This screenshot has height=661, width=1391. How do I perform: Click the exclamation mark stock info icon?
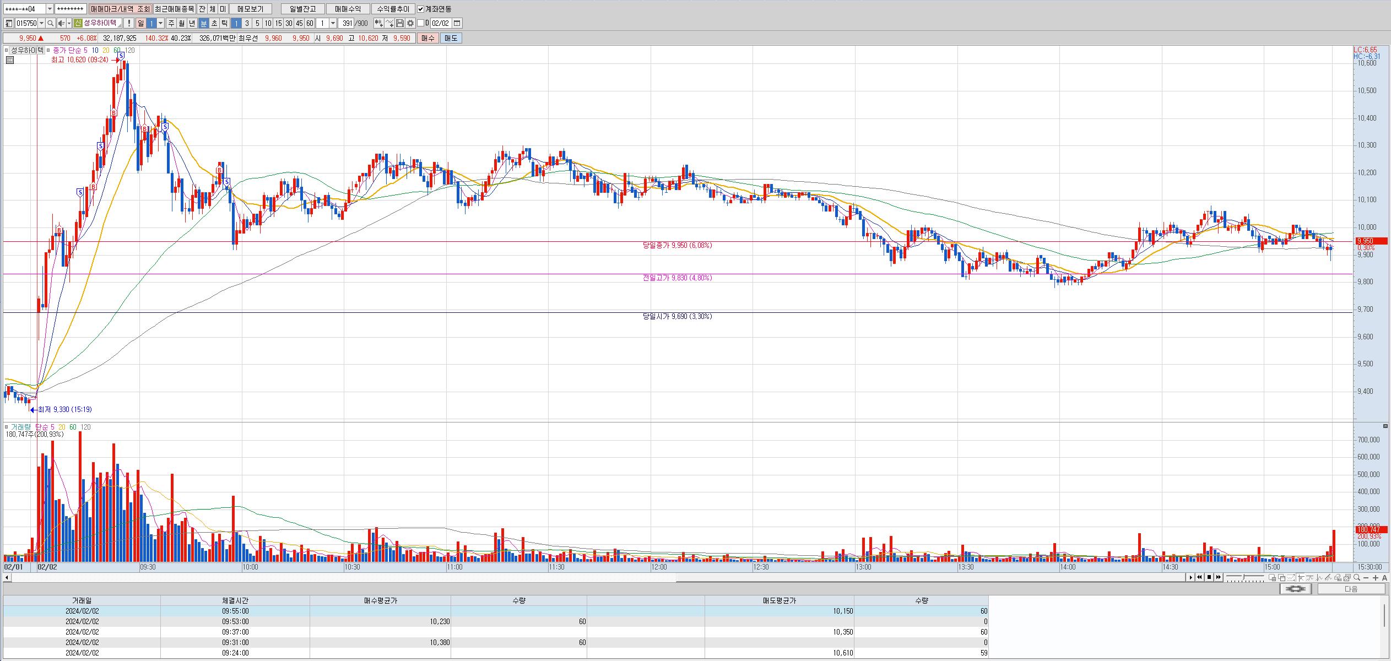coord(128,23)
